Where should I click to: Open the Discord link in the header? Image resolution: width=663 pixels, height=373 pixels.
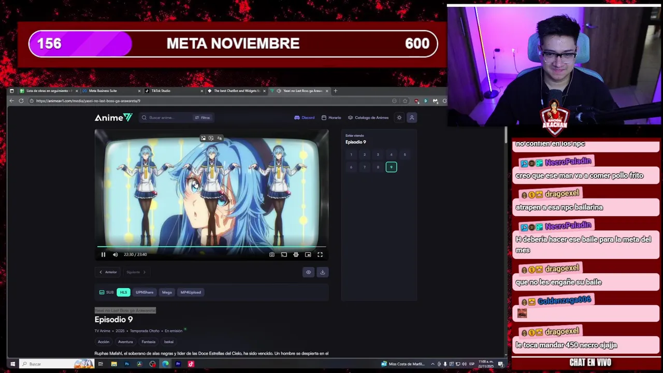[305, 118]
